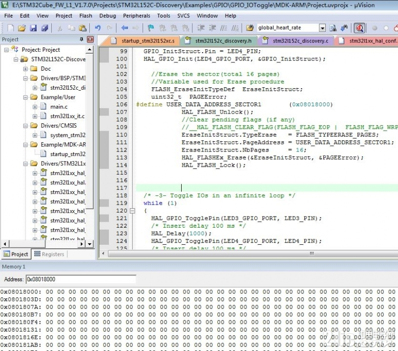Collapse the Project: Project root node

click(6, 50)
